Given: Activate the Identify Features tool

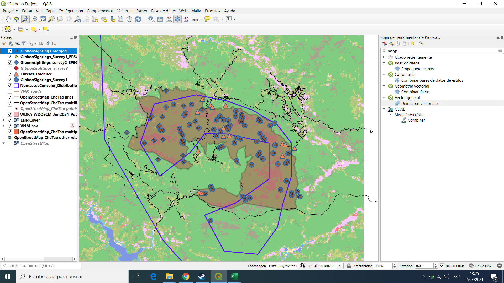Looking at the screenshot, I should [151, 19].
